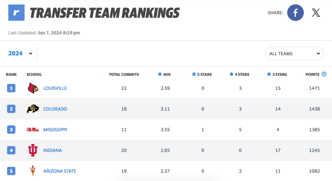The height and width of the screenshot is (181, 332).
Task: Open the Points help question mark icon
Action: click(324, 74)
